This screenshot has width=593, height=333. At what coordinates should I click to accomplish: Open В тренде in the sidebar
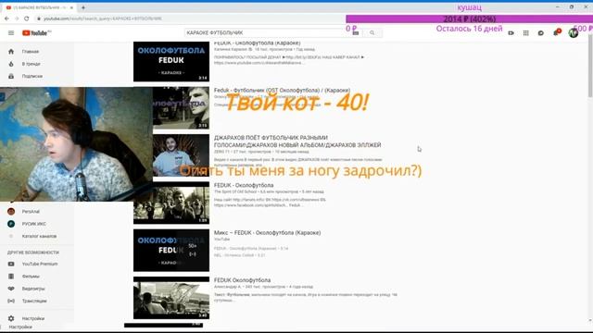click(31, 64)
